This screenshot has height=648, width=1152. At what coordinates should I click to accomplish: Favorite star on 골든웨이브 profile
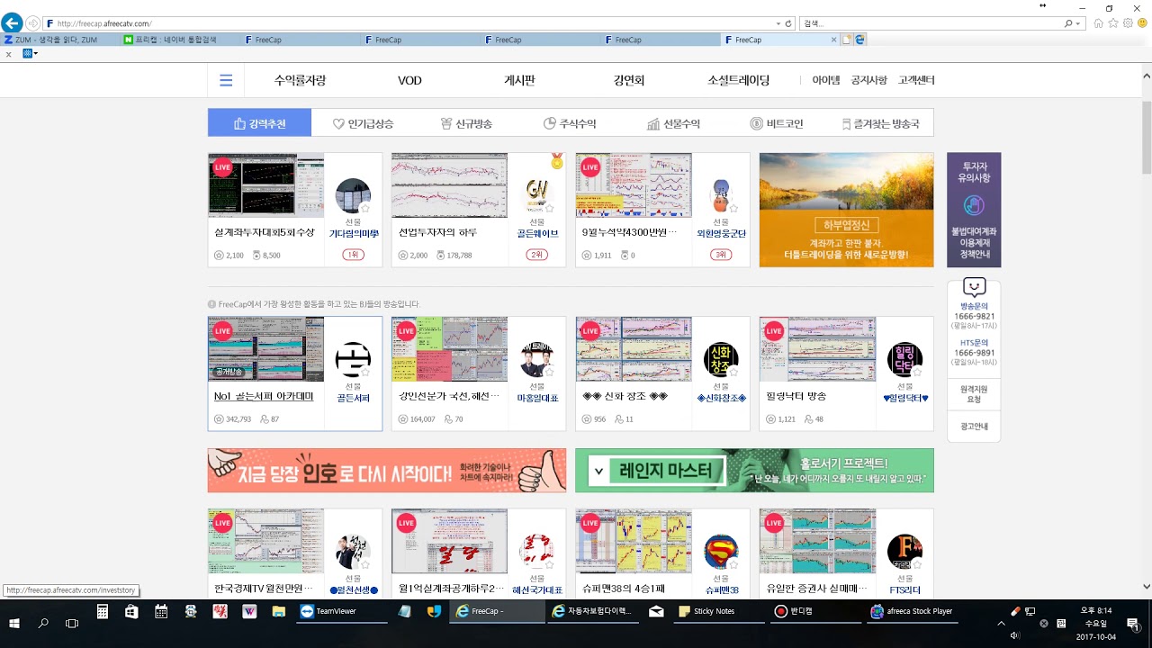coord(549,208)
